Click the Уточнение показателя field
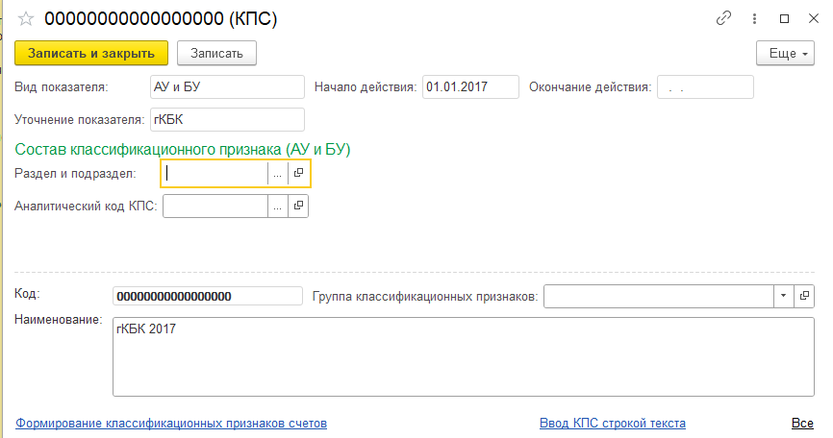833x438 pixels. pyautogui.click(x=227, y=119)
